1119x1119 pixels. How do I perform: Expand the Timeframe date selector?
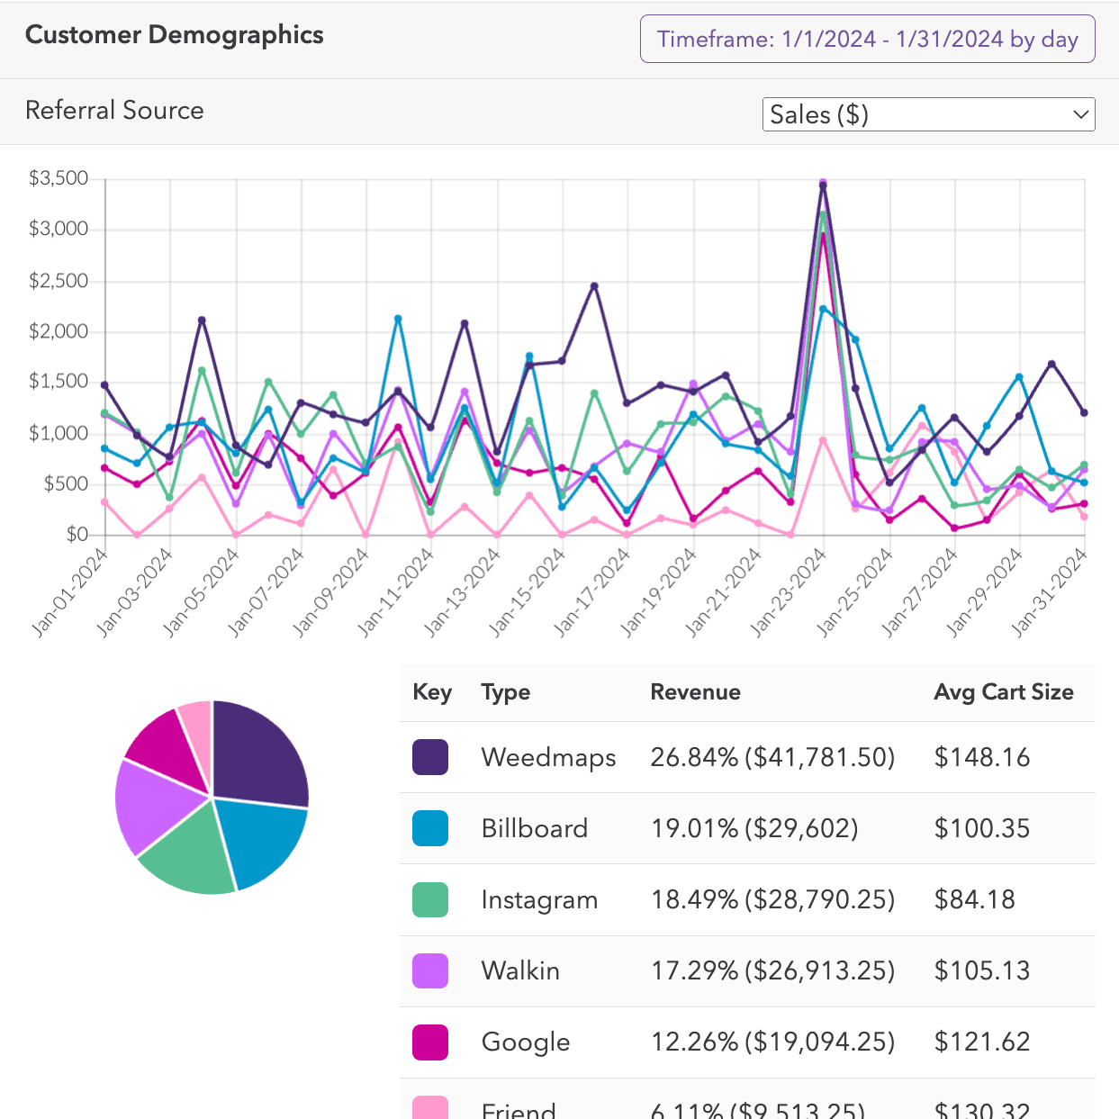[867, 39]
